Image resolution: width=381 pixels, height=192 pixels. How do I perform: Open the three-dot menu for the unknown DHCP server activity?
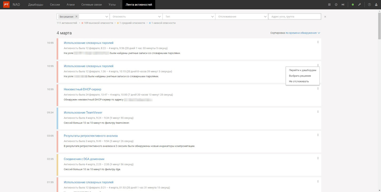[x=318, y=89]
